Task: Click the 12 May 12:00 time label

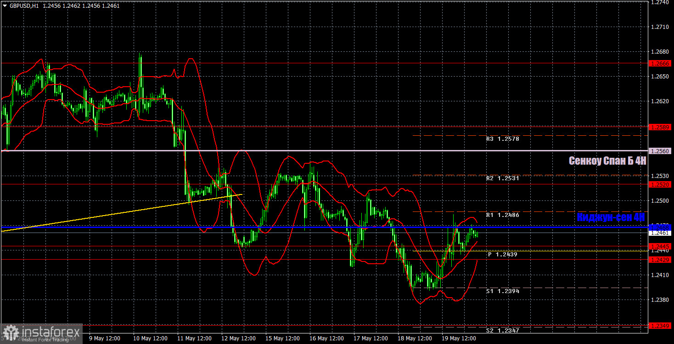Action: pos(238,338)
